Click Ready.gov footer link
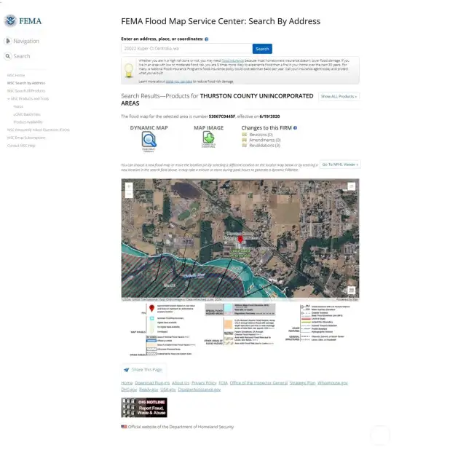 click(x=149, y=390)
